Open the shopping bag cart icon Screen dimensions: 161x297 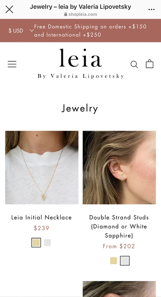click(149, 64)
